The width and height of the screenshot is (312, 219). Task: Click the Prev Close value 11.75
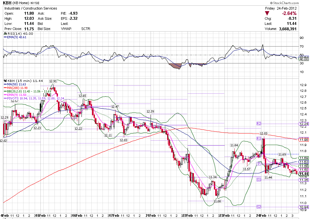coord(29,29)
